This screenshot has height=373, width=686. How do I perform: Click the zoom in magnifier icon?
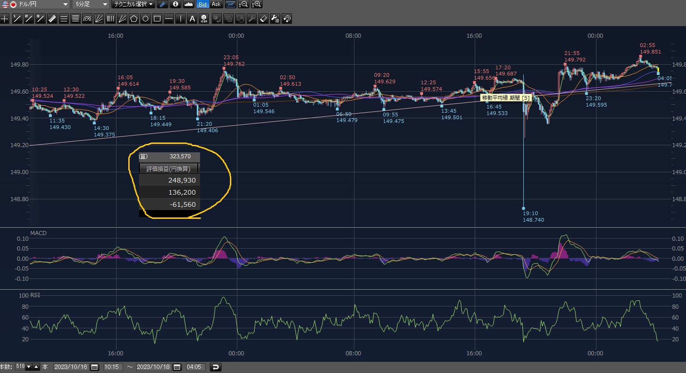[256, 4]
